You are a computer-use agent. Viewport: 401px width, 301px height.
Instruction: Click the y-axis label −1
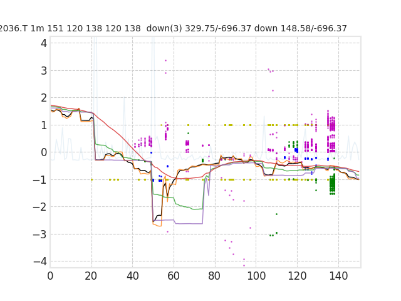tap(40, 180)
